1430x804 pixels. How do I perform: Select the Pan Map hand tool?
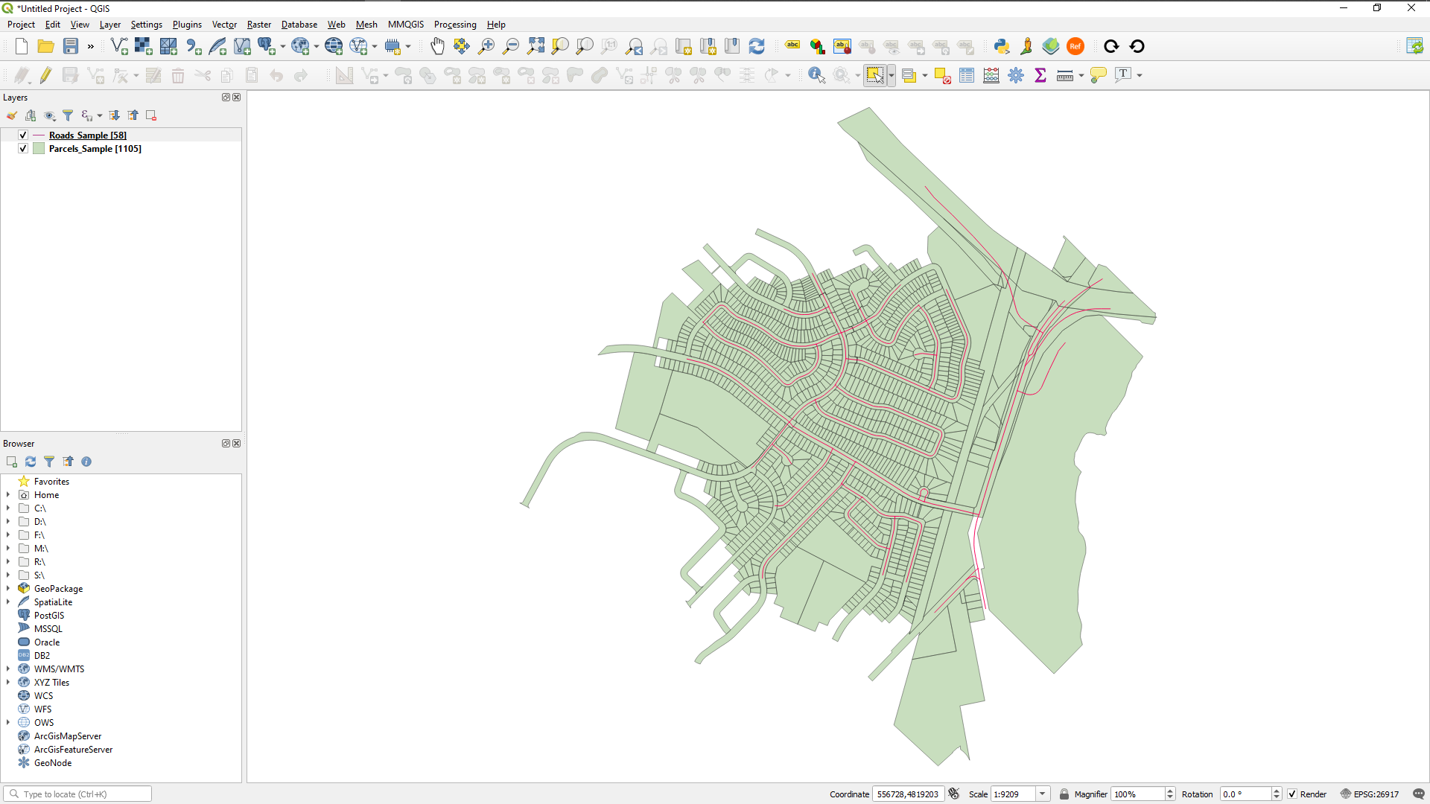click(x=437, y=46)
